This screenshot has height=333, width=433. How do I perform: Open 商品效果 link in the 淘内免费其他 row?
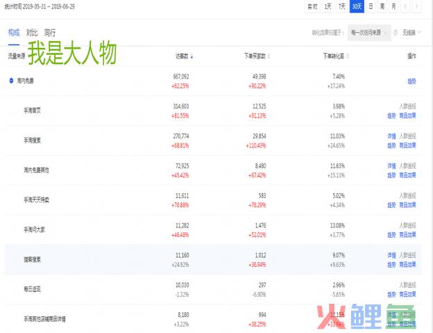407,175
